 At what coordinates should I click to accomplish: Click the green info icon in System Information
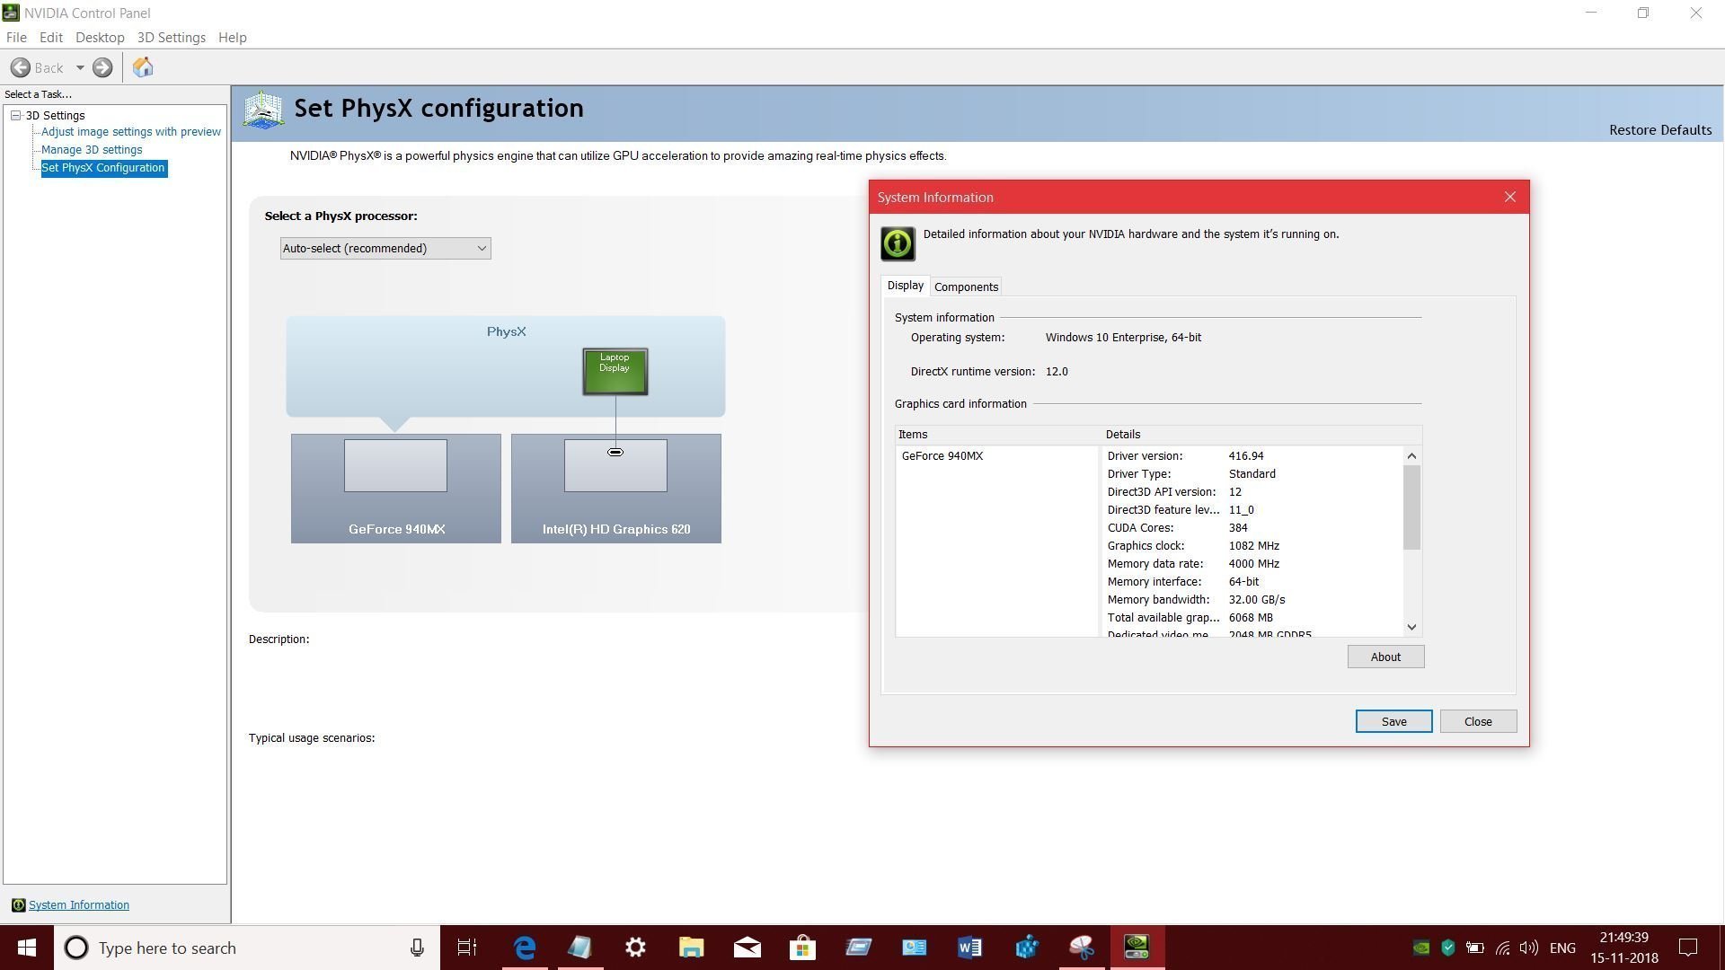point(898,244)
